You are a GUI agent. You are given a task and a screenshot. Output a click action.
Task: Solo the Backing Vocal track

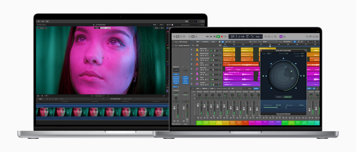[203, 55]
